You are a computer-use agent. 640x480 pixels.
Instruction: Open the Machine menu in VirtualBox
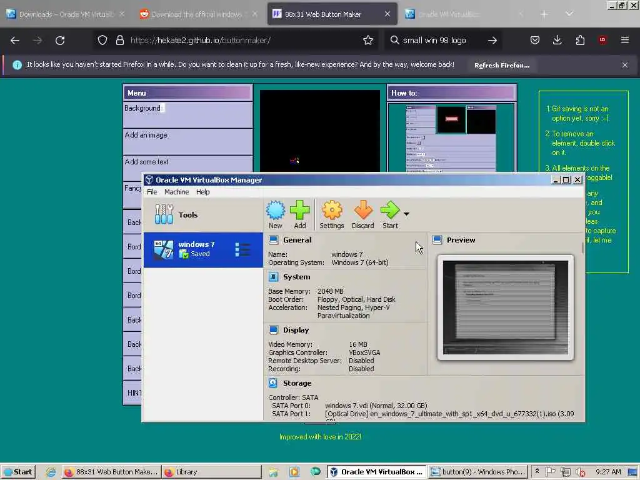click(176, 192)
